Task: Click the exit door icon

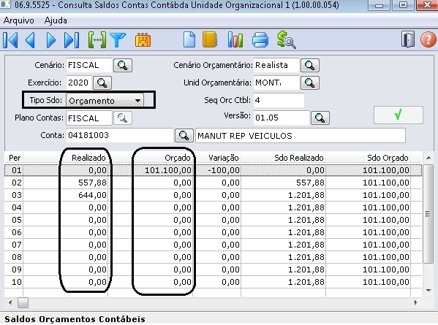Action: pyautogui.click(x=408, y=39)
